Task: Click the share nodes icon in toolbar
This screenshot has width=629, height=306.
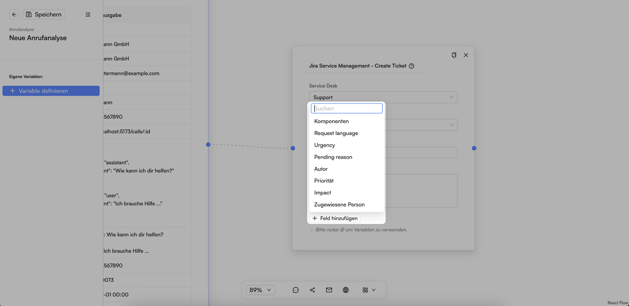Action: tap(312, 290)
